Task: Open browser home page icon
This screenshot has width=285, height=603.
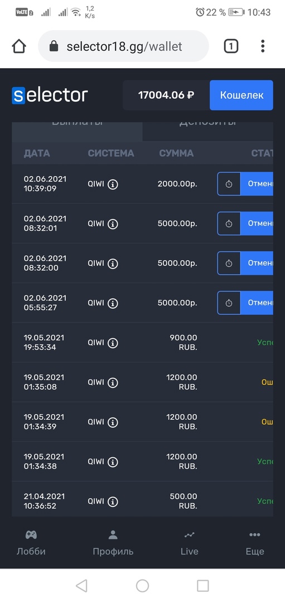Action: point(19,46)
